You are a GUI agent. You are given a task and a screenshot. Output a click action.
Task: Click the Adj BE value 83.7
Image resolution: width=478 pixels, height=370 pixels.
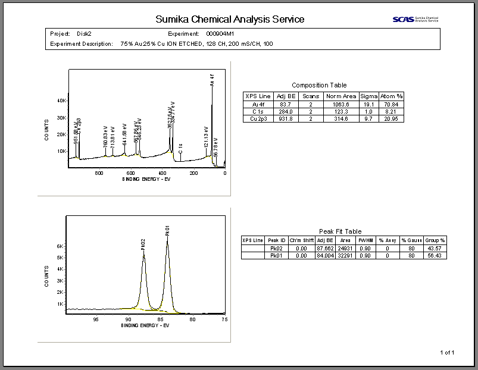(x=285, y=105)
